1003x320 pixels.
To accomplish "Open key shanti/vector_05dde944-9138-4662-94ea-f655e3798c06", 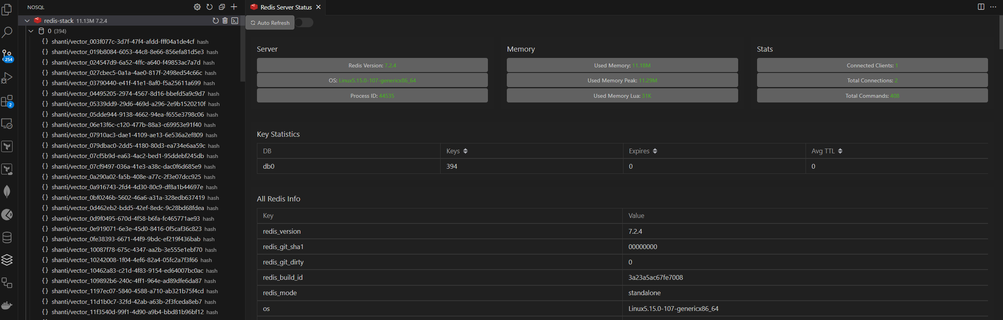I will click(x=128, y=114).
